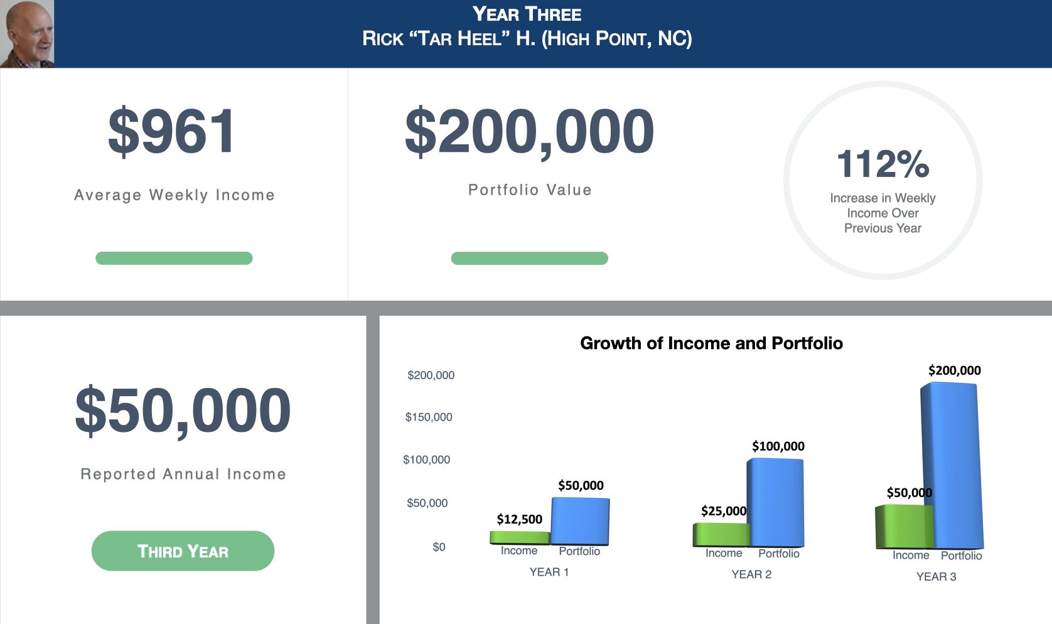Click the green bar under Average Weekly Income

174,258
